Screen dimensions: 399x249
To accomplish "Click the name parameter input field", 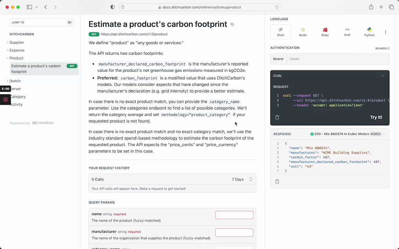I will coord(234,215).
